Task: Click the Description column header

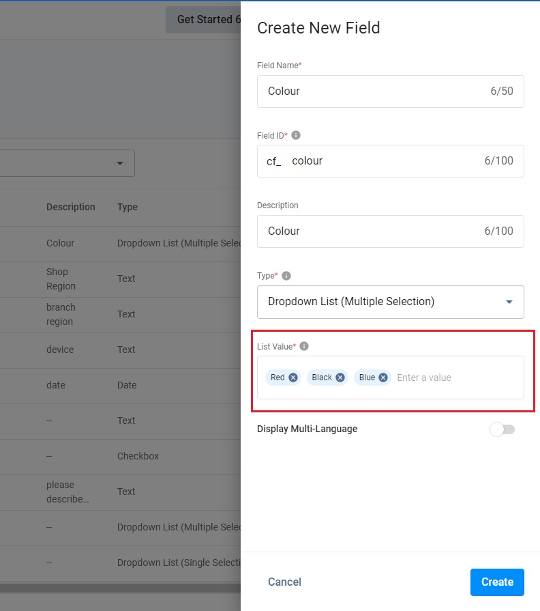Action: (x=71, y=207)
